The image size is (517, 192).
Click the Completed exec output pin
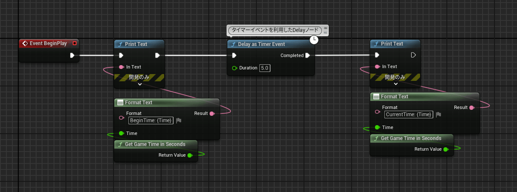pyautogui.click(x=307, y=55)
